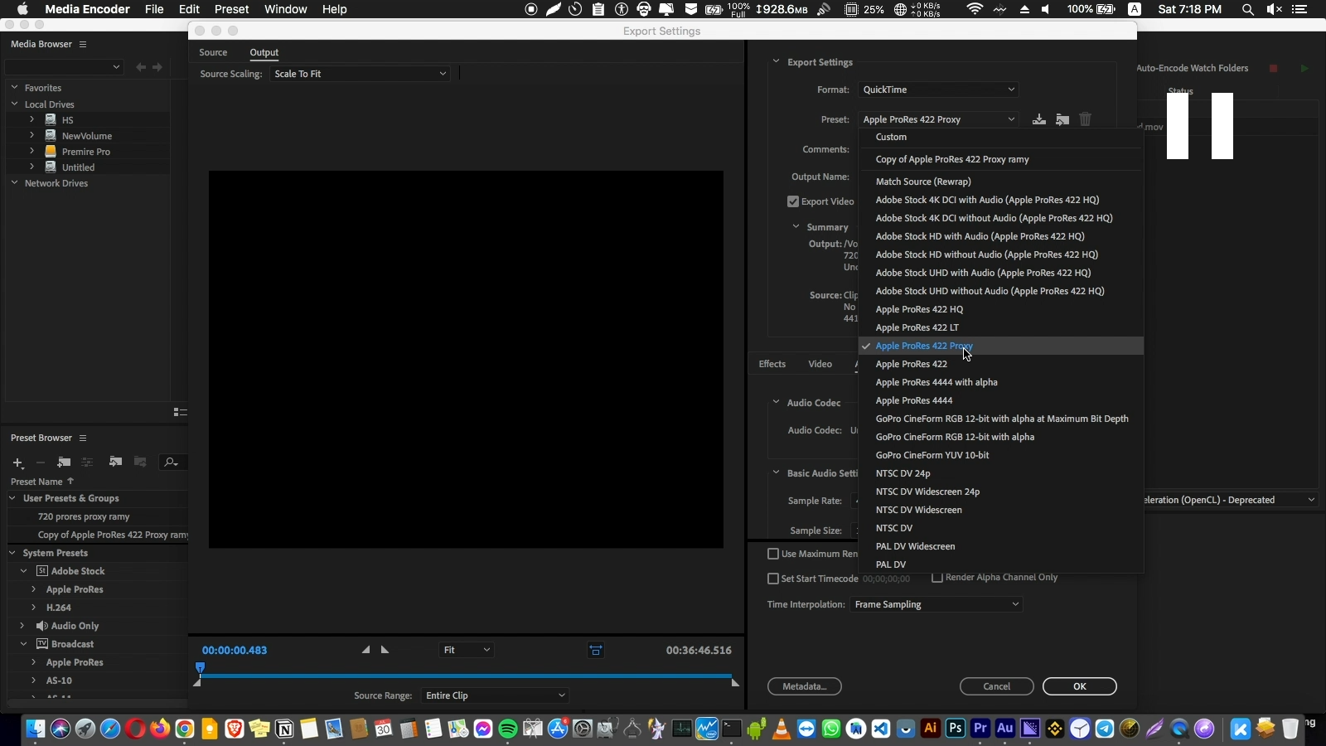Screen dimensions: 1326x746
Task: Open the Time Interpolation Frame Sampling dropdown
Action: (936, 604)
